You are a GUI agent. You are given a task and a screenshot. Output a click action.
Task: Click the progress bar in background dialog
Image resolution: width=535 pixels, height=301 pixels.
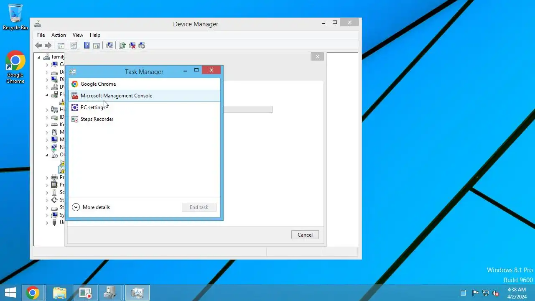(x=248, y=109)
